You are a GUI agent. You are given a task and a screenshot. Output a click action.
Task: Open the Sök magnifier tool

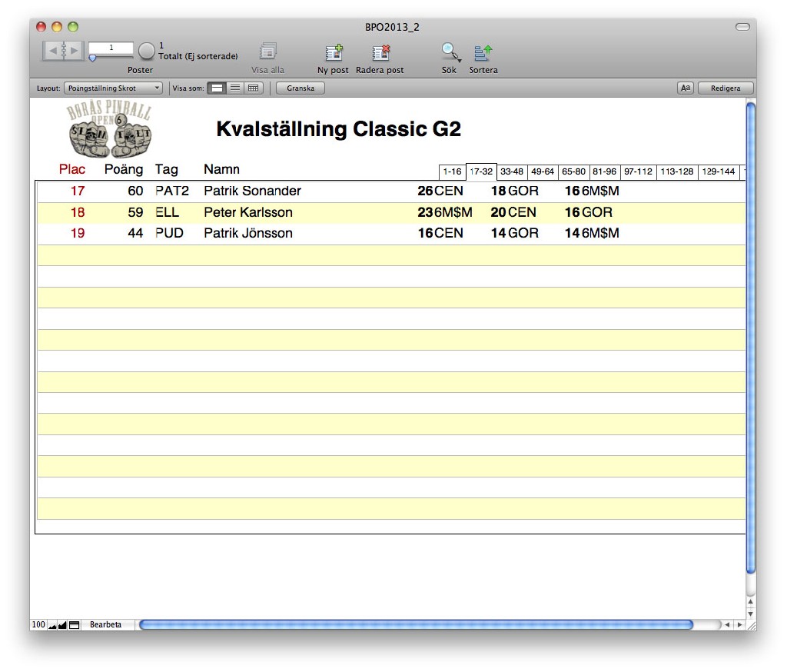pyautogui.click(x=450, y=52)
